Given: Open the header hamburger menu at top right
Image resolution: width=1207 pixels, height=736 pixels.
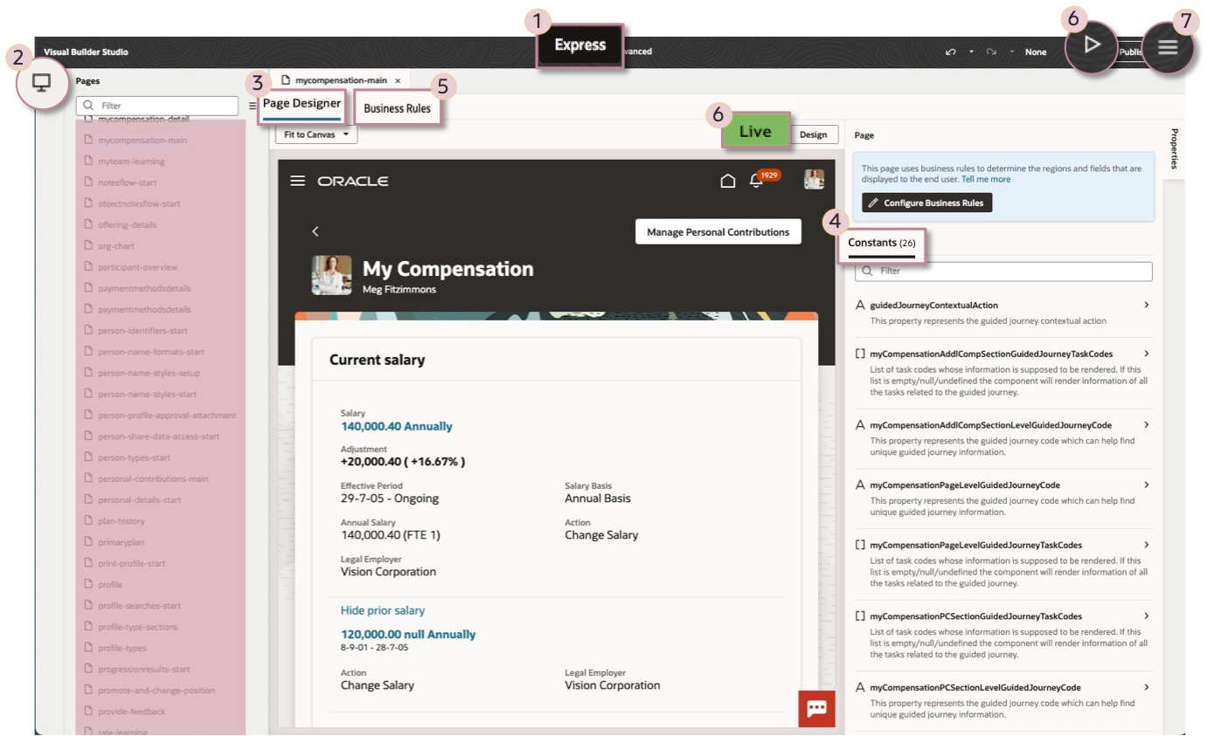Looking at the screenshot, I should point(1169,48).
